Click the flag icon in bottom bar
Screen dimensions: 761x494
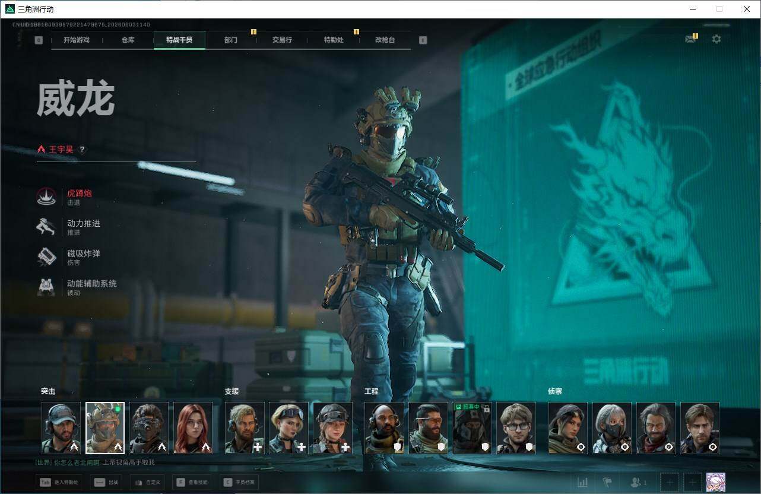click(607, 483)
